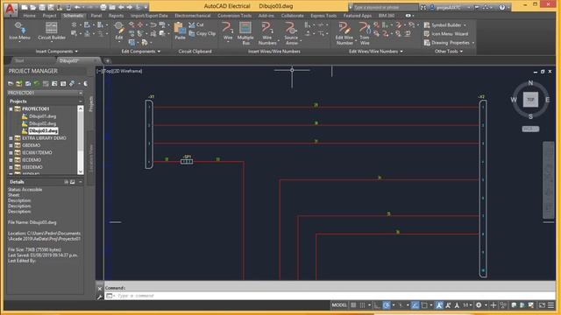Click the -SP1 splice component

187,161
